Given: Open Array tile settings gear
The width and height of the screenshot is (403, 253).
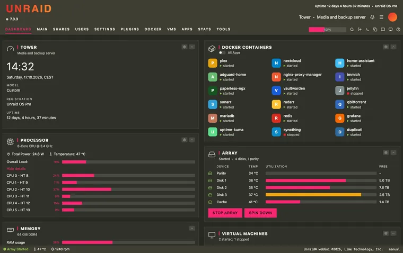Looking at the screenshot, I should click(x=386, y=152).
